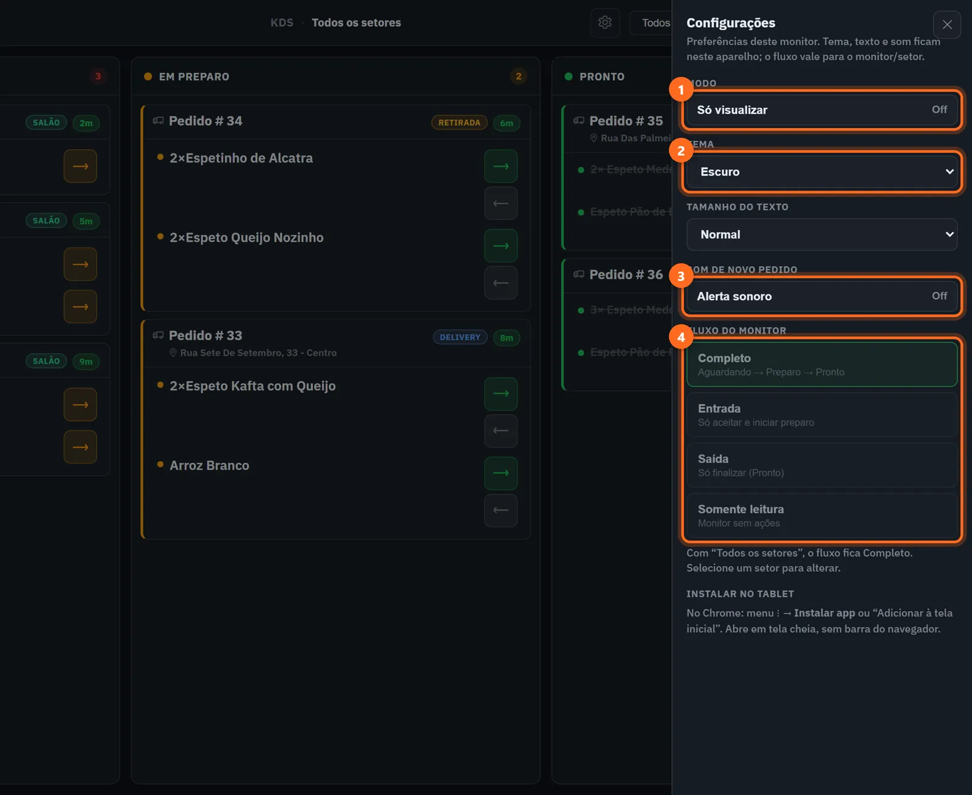972x795 pixels.
Task: Move Arroz Branco back with left arrow
Action: tap(501, 510)
